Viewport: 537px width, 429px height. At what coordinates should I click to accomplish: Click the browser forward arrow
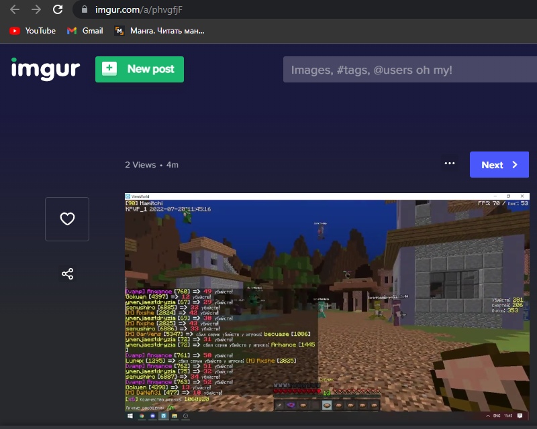pos(36,9)
